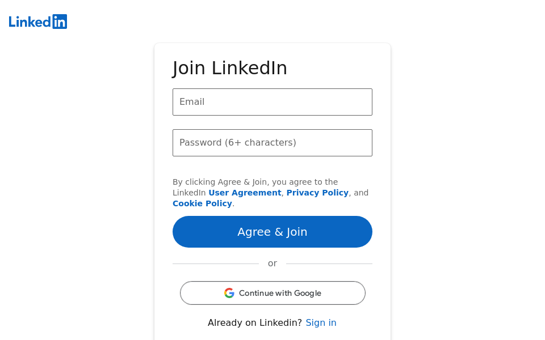The height and width of the screenshot is (340, 545).
Task: Focus the Email input field
Action: (272, 102)
